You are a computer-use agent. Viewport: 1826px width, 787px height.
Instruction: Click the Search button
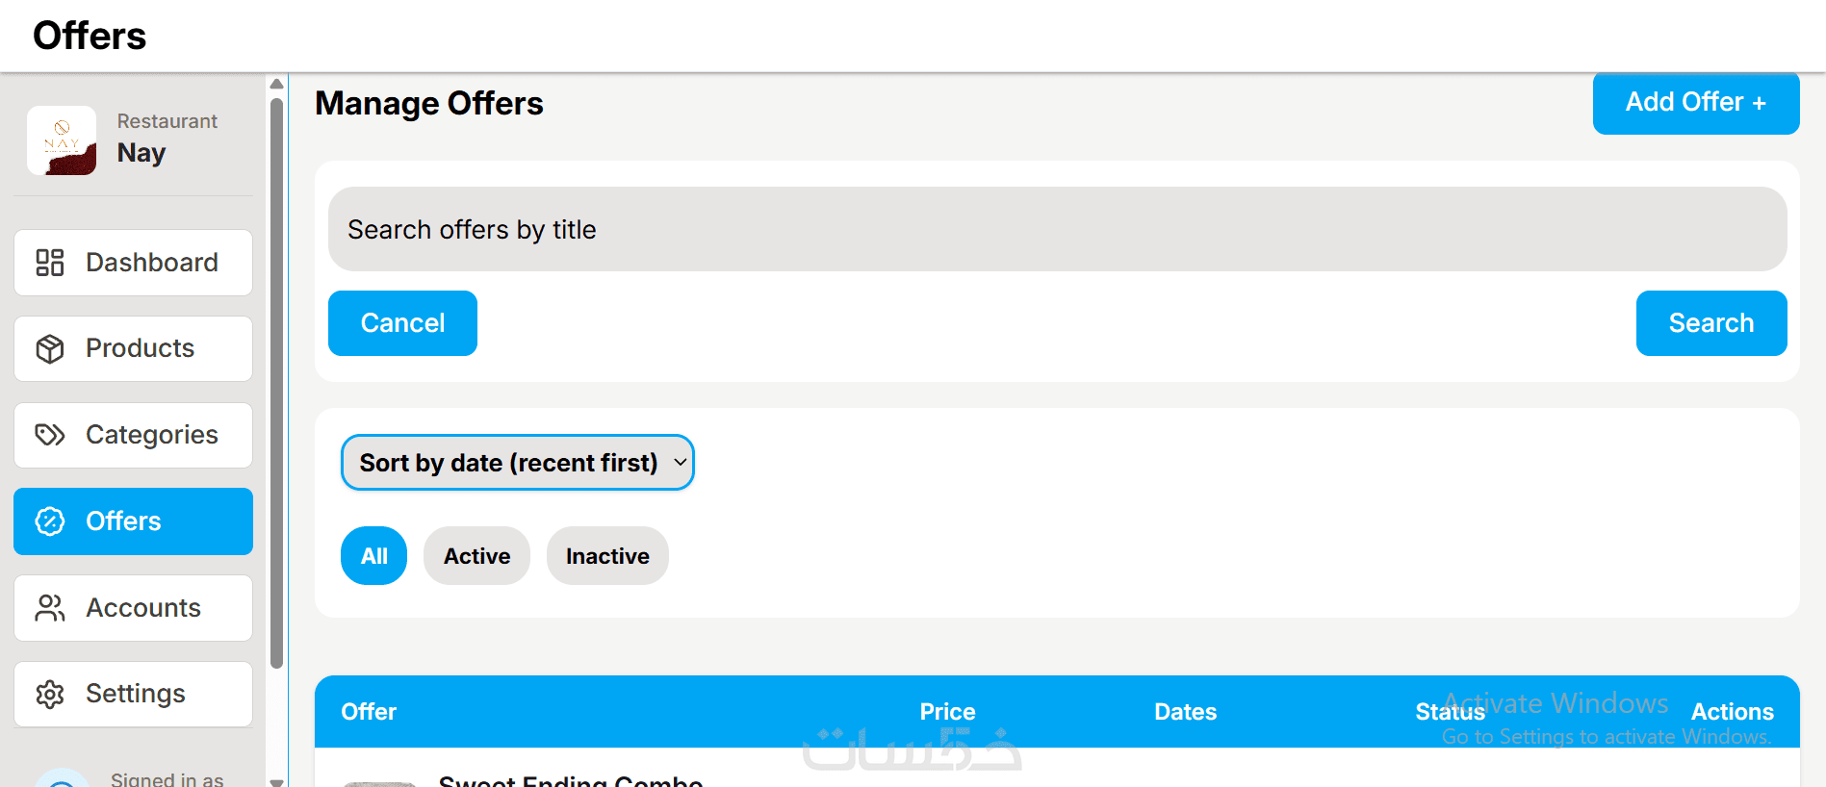point(1711,323)
